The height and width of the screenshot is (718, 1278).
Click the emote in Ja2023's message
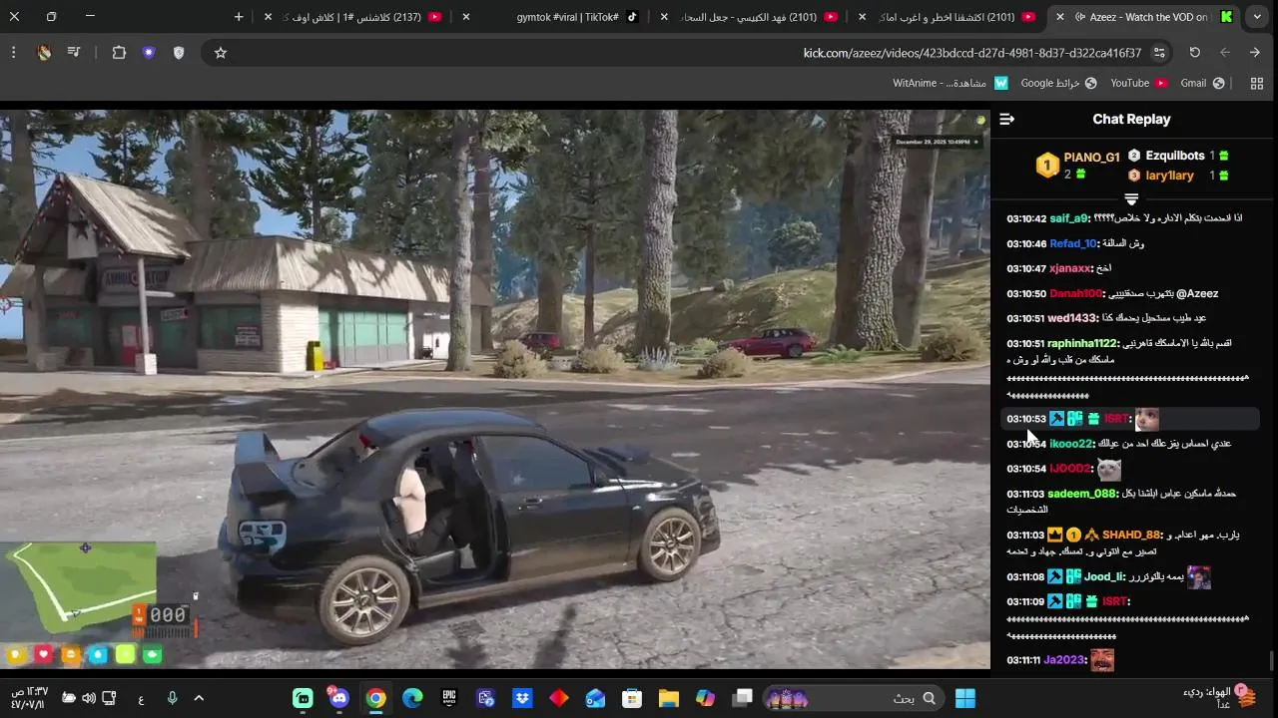point(1102,660)
